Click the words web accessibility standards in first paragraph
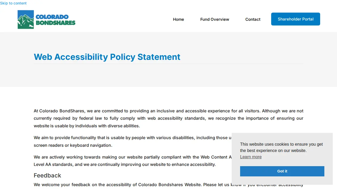This screenshot has height=189, width=337. pyautogui.click(x=177, y=118)
